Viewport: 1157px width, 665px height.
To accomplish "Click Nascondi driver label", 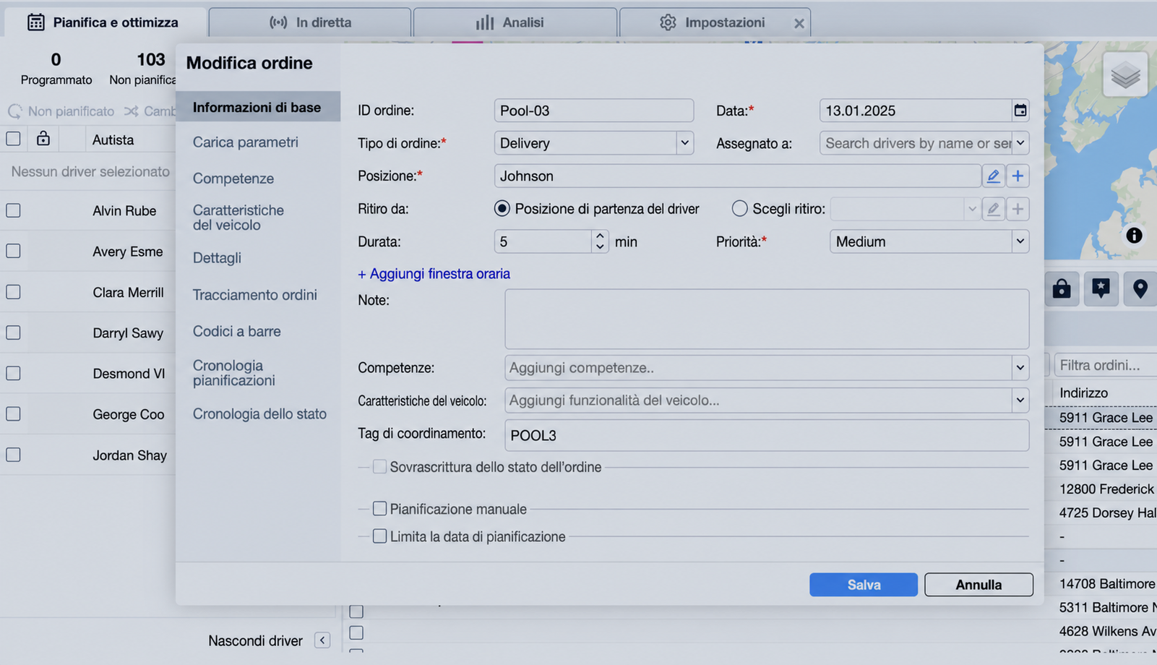I will (255, 640).
